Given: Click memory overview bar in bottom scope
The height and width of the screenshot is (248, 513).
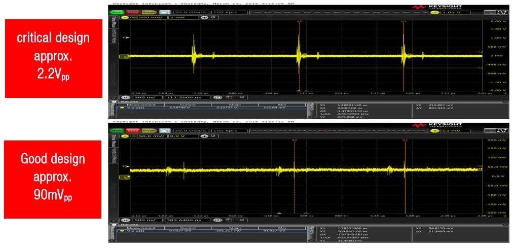Looking at the screenshot, I should 338,131.
